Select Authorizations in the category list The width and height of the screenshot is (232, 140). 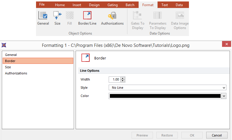click(x=16, y=73)
